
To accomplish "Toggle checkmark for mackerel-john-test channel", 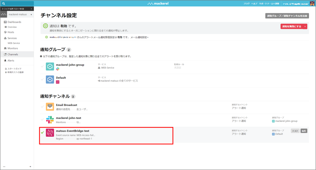I will [42, 119].
